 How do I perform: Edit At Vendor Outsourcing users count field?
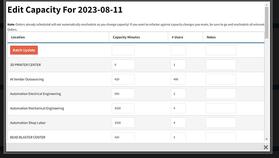[x=178, y=79]
